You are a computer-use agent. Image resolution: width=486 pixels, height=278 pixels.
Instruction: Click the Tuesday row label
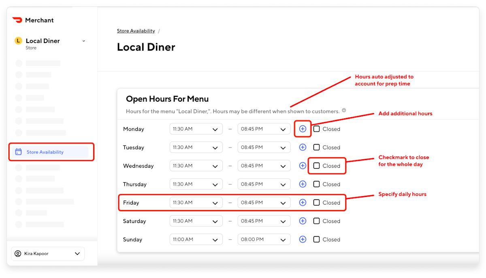tap(134, 148)
